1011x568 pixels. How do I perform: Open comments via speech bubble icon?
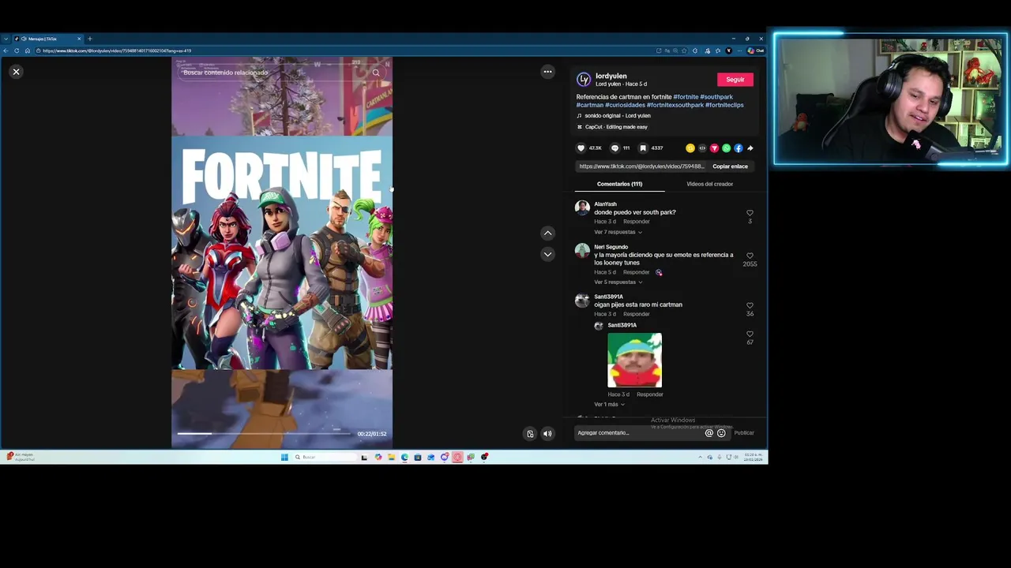tap(614, 148)
